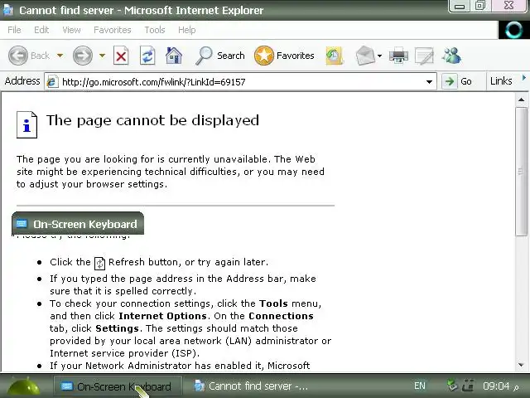This screenshot has width=530, height=398.
Task: Click the EN language indicator
Action: pos(420,386)
